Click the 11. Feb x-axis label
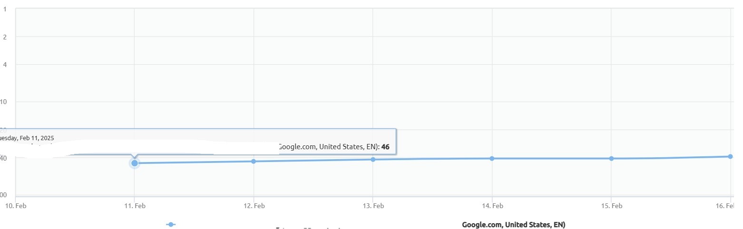Screen dimensions: 743x229 [135, 206]
